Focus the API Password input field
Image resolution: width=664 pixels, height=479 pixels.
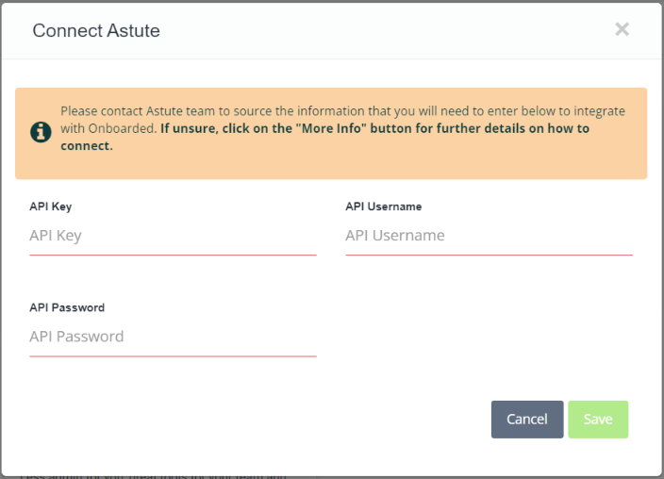[x=173, y=337]
